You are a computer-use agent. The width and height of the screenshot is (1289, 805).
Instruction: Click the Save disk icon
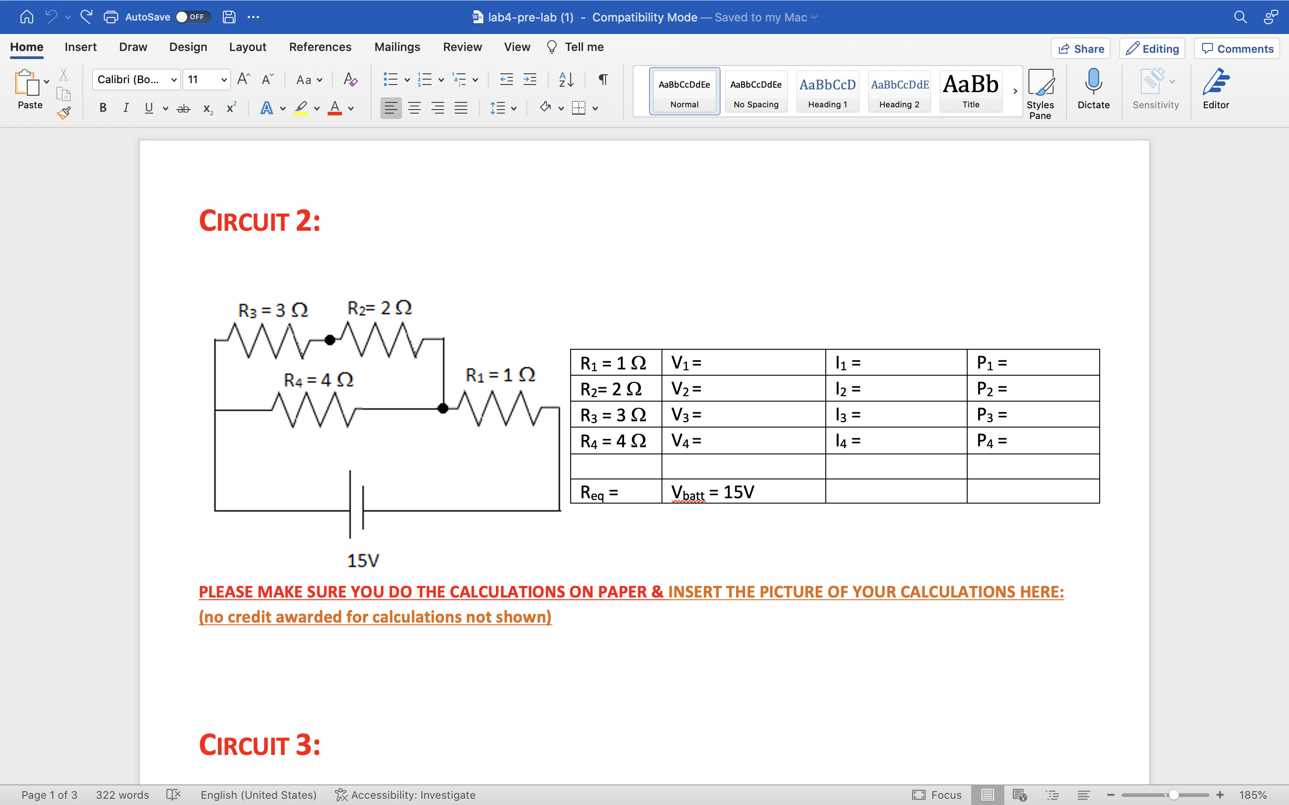tap(229, 17)
